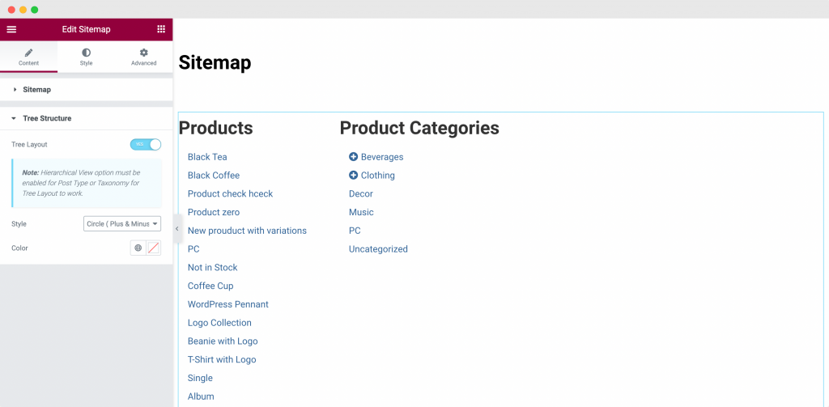Collapse the Tree Structure section
This screenshot has height=407, width=829.
click(x=86, y=118)
